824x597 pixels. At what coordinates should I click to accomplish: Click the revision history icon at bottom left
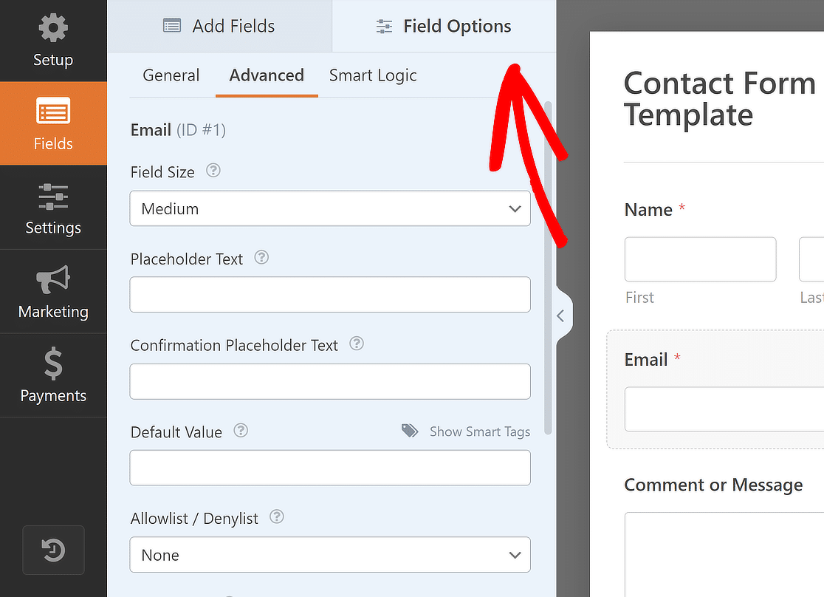53,550
